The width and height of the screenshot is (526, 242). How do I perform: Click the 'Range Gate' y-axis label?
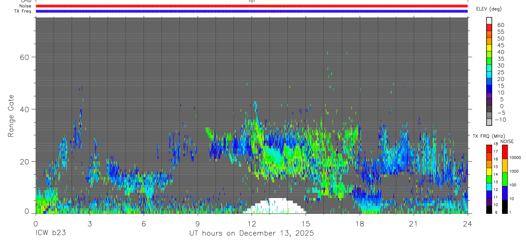(x=12, y=116)
